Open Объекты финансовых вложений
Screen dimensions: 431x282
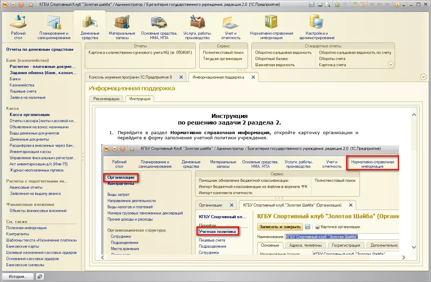38,211
